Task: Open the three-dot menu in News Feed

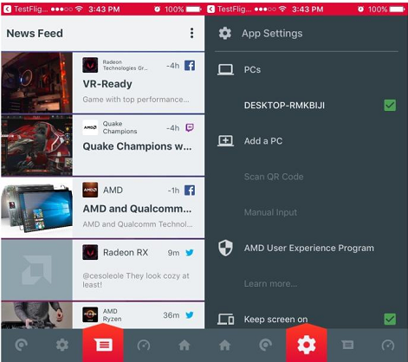Action: tap(191, 33)
